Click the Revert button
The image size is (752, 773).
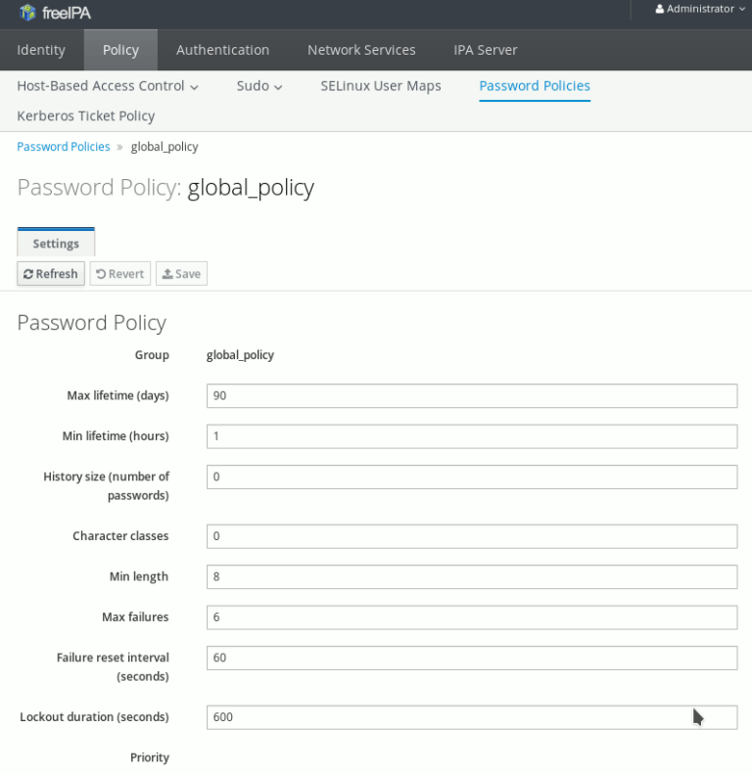(119, 274)
